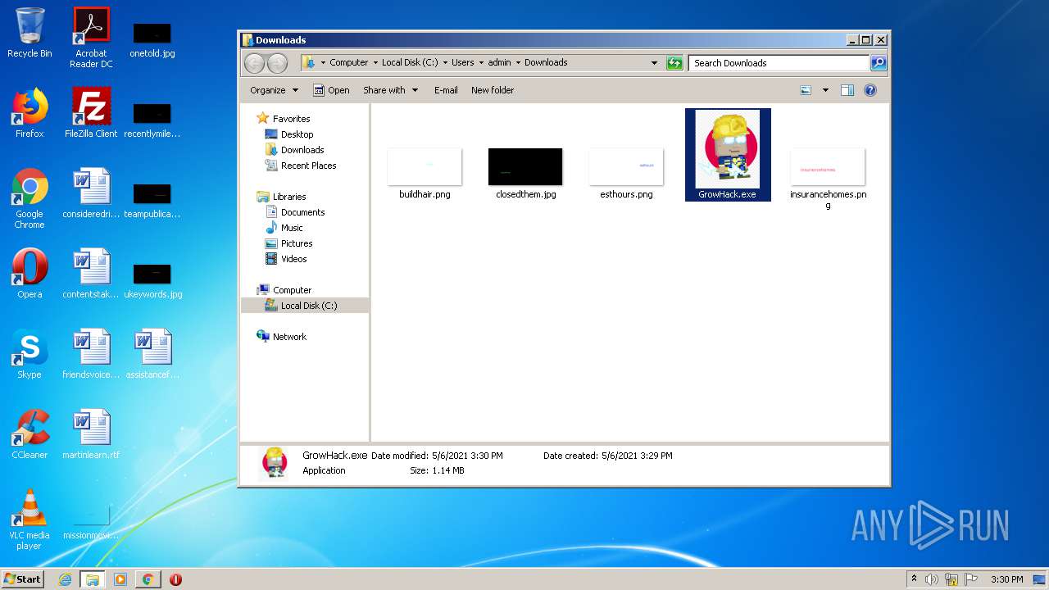Open Firefox desktop shortcut

[x=30, y=113]
